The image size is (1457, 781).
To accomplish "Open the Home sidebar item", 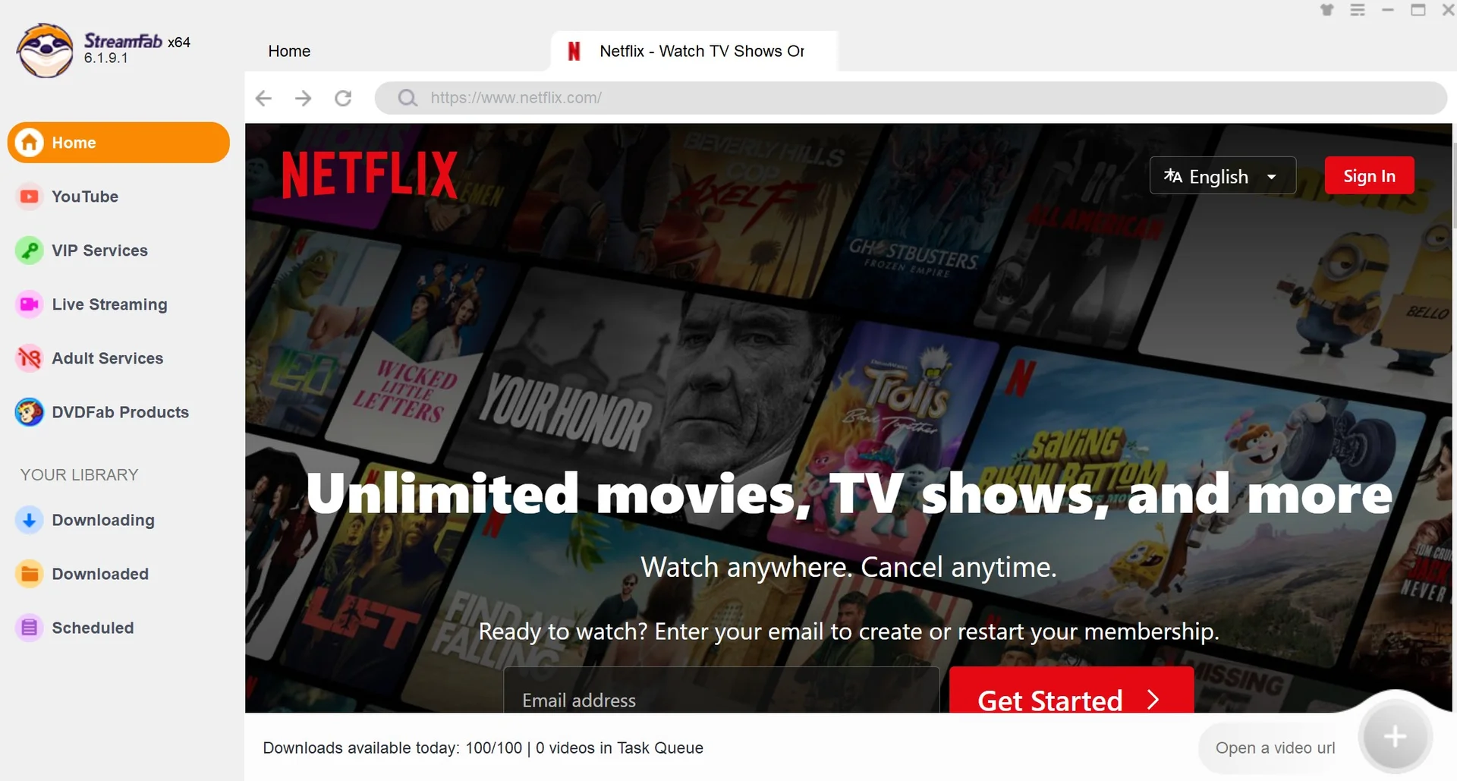I will 118,143.
